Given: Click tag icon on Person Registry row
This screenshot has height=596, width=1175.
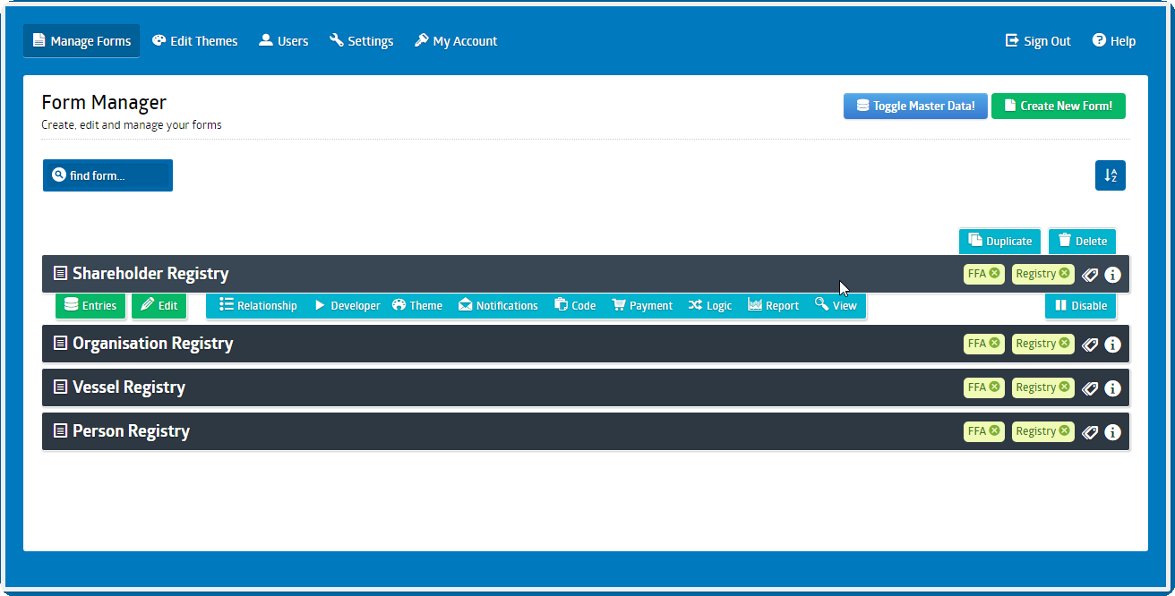Looking at the screenshot, I should tap(1090, 432).
